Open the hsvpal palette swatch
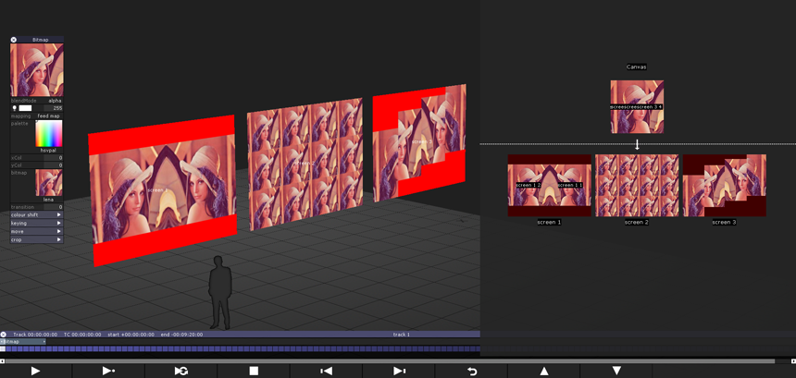796x378 pixels. tap(49, 134)
